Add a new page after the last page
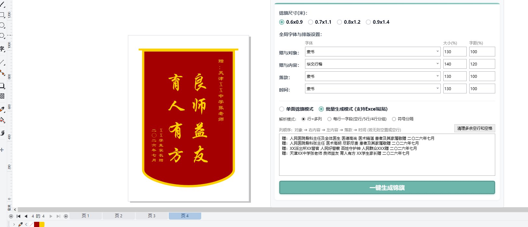The width and height of the screenshot is (528, 227). click(x=66, y=216)
